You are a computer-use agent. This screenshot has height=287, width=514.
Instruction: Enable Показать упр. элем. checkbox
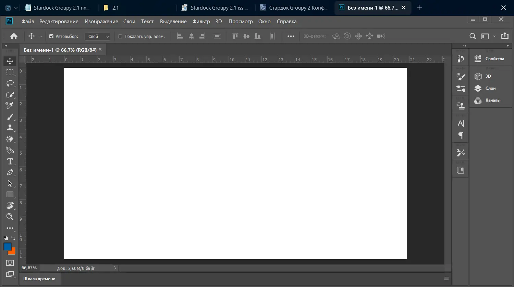click(x=120, y=36)
